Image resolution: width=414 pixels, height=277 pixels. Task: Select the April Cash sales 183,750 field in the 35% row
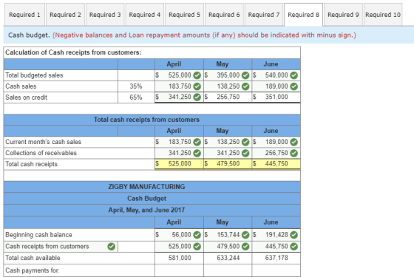[x=179, y=86]
